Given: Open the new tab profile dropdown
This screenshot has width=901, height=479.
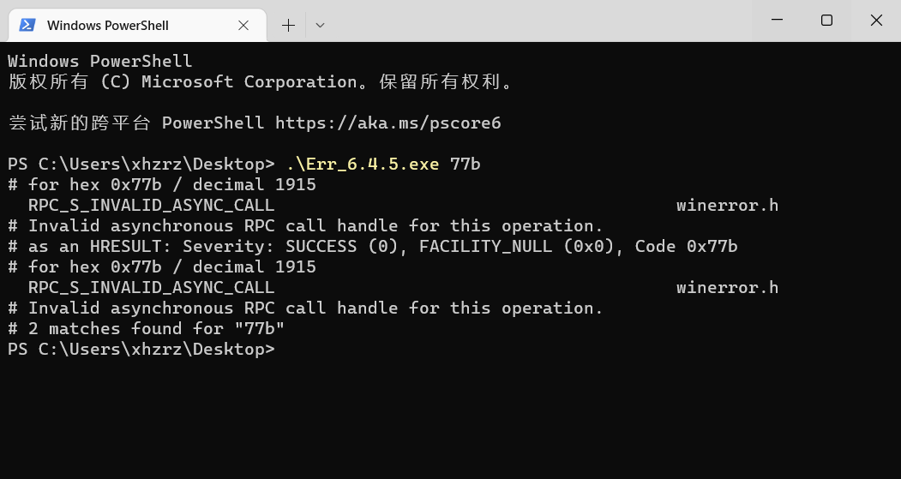Looking at the screenshot, I should [x=320, y=25].
